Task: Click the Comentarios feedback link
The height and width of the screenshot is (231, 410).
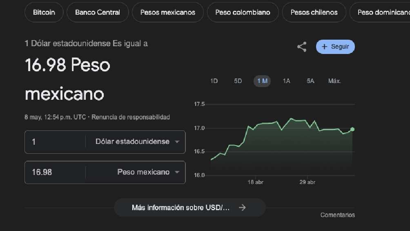Action: point(337,215)
